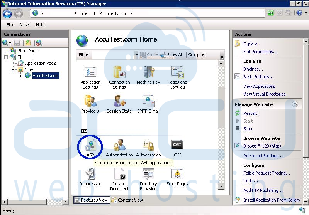Viewport: 309px width, 215px height.
Task: Open the address bar arrow after AccuTest.com
Action: (131, 13)
